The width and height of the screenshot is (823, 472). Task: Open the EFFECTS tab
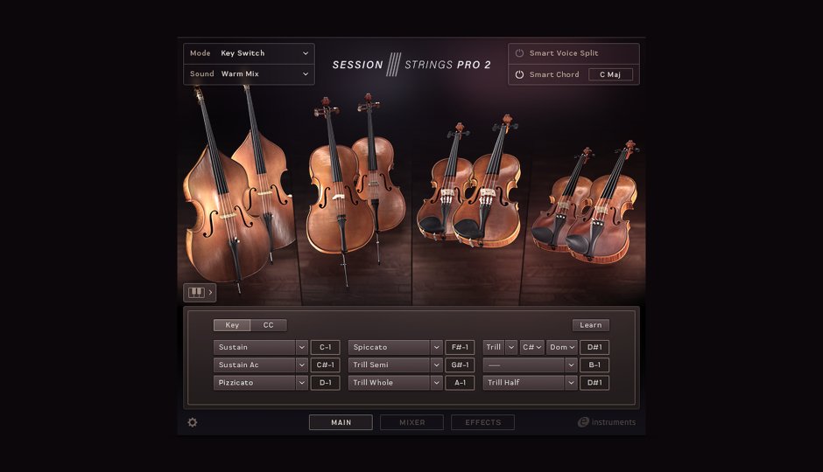click(x=482, y=422)
